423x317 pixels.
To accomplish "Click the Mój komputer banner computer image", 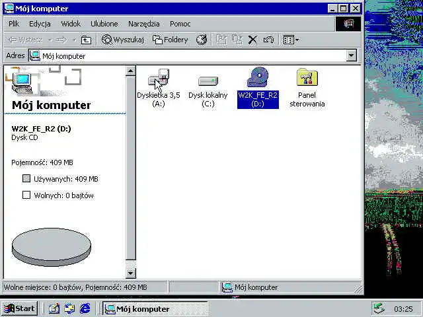I will click(22, 83).
